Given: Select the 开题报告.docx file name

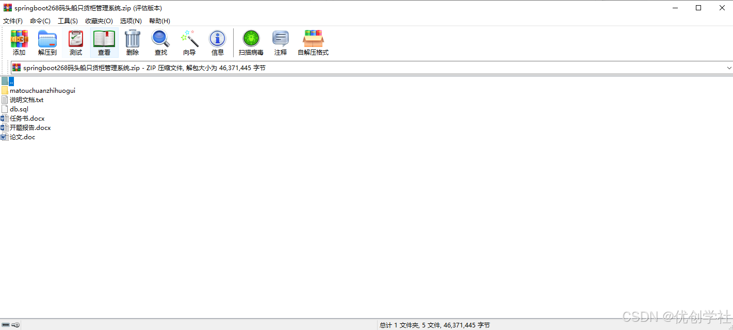Looking at the screenshot, I should pos(30,127).
